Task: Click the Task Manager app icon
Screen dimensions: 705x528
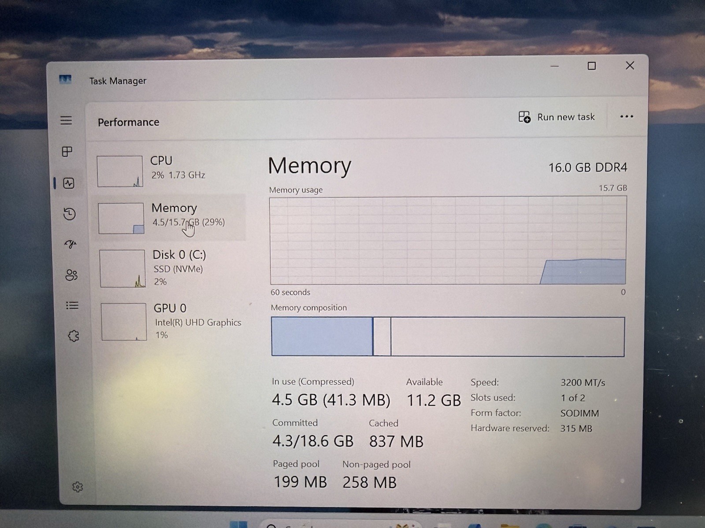Action: coord(65,80)
